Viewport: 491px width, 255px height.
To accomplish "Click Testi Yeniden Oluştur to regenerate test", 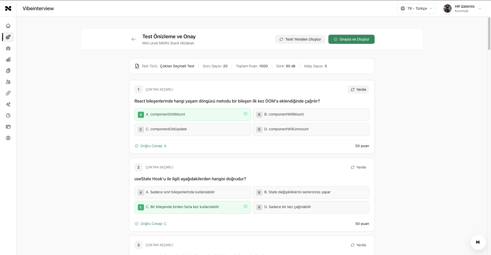I will pyautogui.click(x=300, y=39).
